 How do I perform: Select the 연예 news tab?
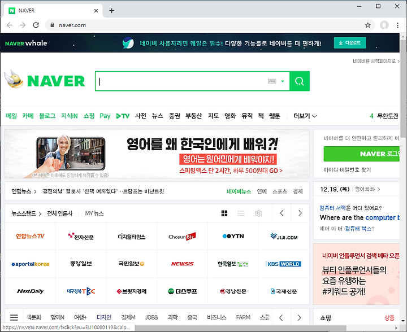(262, 191)
